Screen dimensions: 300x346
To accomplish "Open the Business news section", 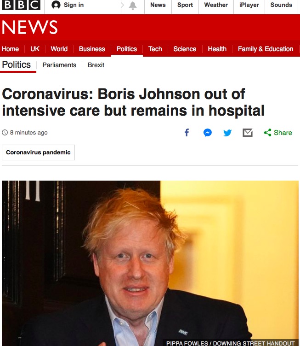I will pyautogui.click(x=92, y=49).
